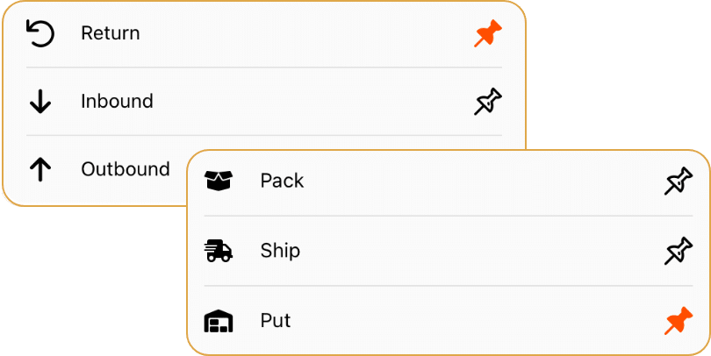Screen dimensions: 711x356
Task: Click the Ship delivery truck icon
Action: point(218,251)
